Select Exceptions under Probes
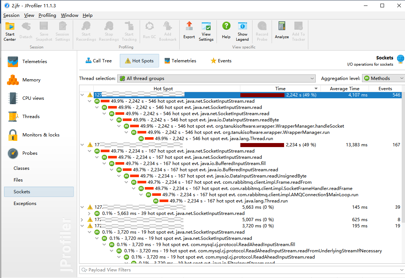The image size is (405, 278). coord(25,204)
